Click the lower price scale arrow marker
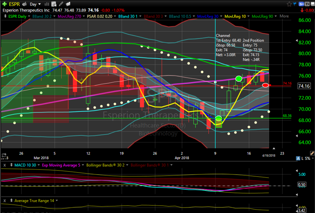The image size is (315, 213). pos(297,136)
